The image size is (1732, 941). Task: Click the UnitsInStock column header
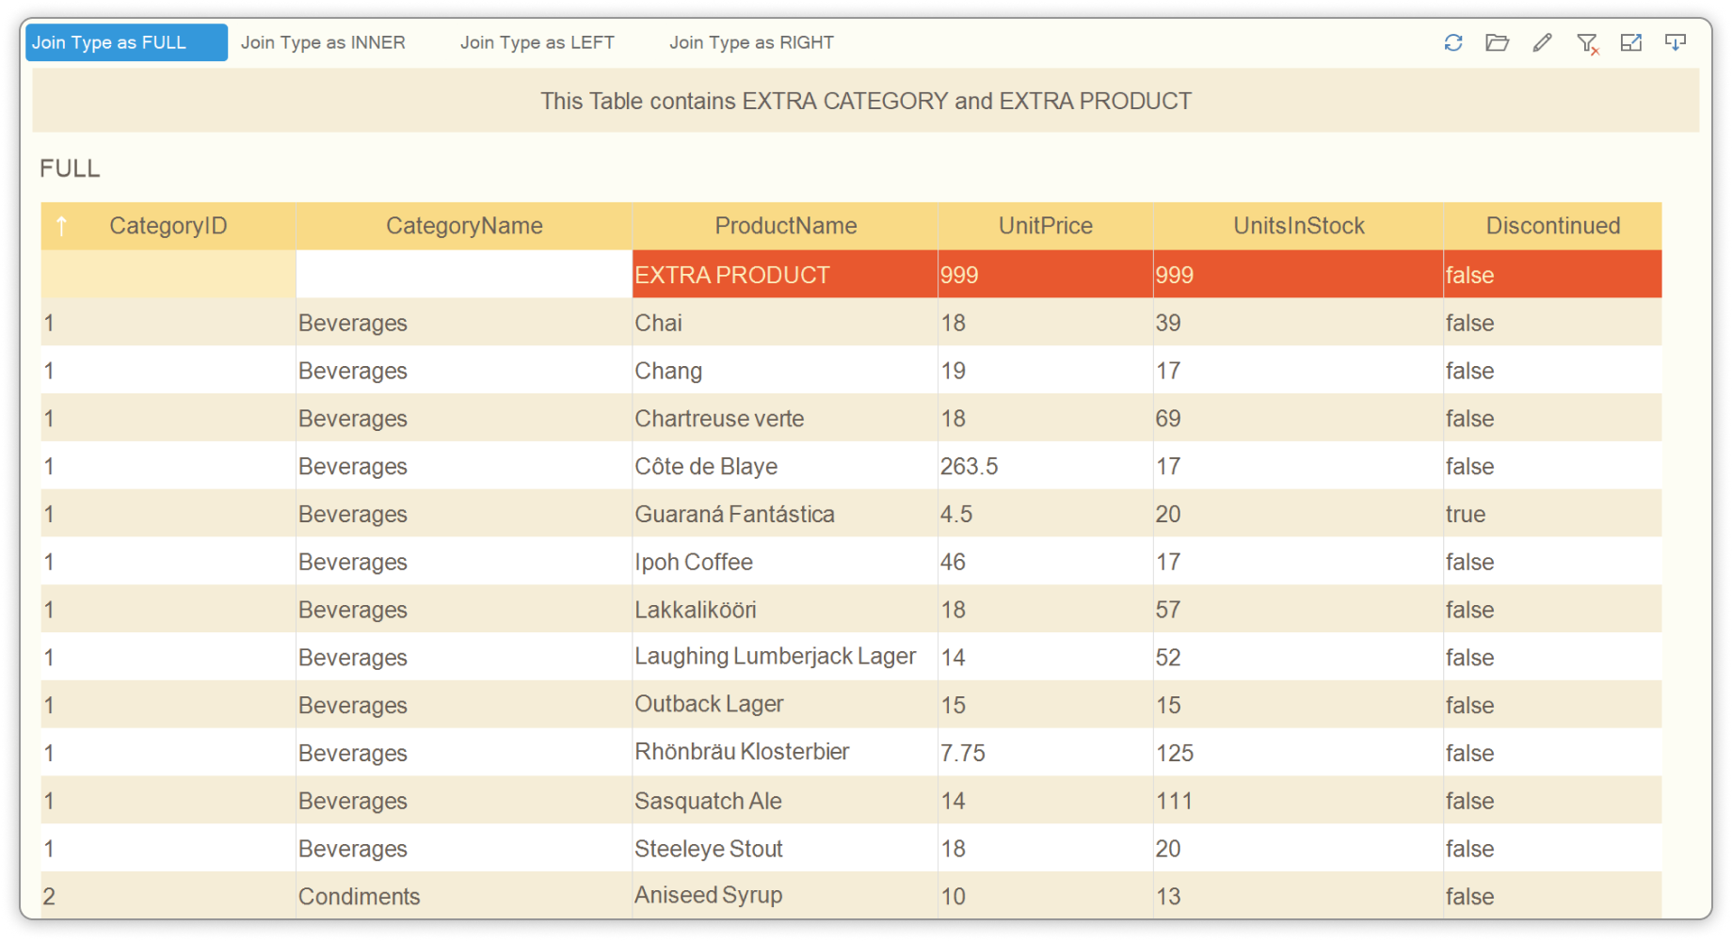coord(1298,226)
